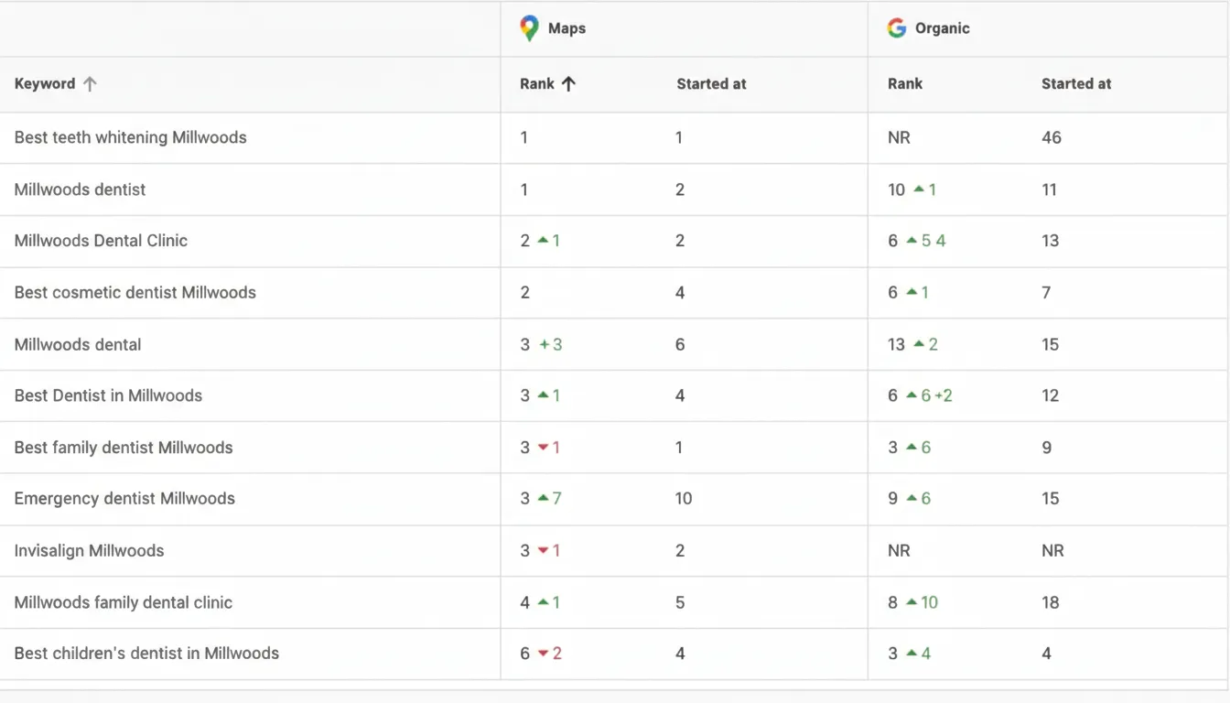This screenshot has height=703, width=1230.
Task: Select the Maps 'Started at' column header
Action: point(711,84)
